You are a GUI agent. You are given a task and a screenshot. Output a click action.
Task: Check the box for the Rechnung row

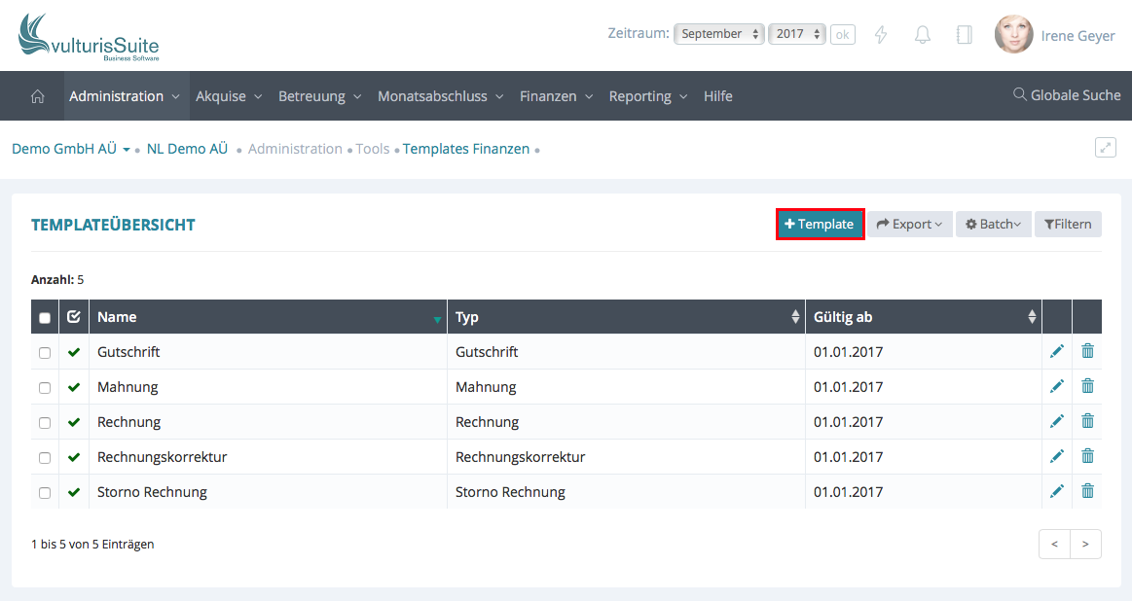tap(45, 422)
